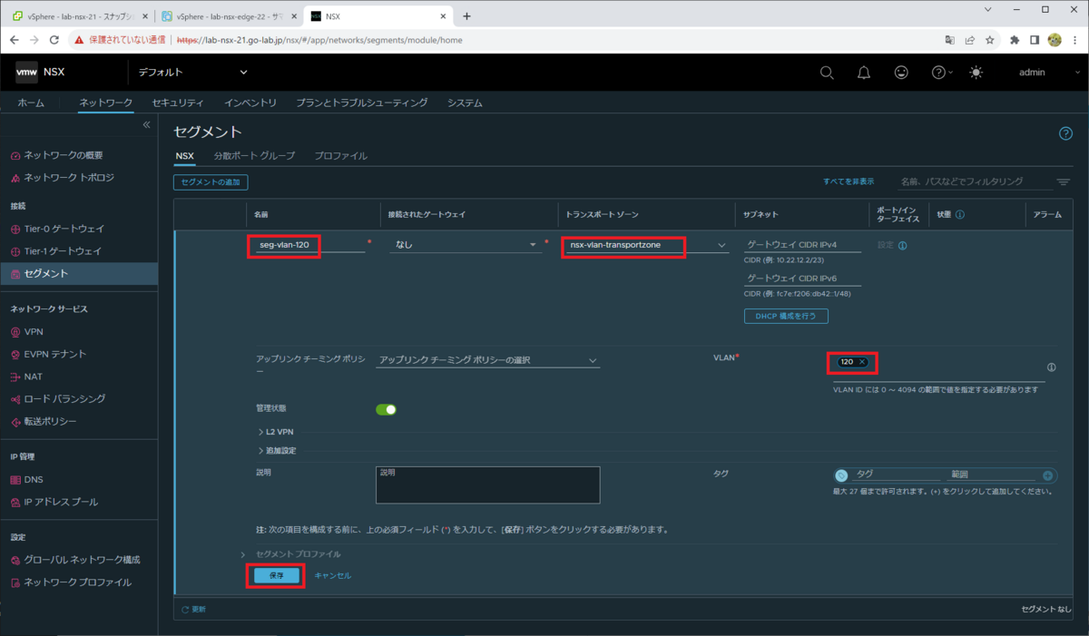Click the browser reload button
This screenshot has width=1089, height=636.
coord(54,40)
